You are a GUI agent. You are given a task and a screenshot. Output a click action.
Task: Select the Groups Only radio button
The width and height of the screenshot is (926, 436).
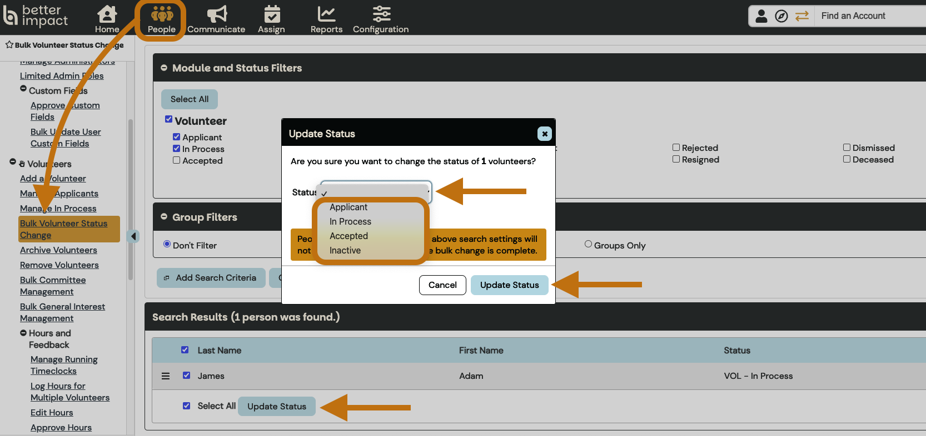tap(588, 245)
